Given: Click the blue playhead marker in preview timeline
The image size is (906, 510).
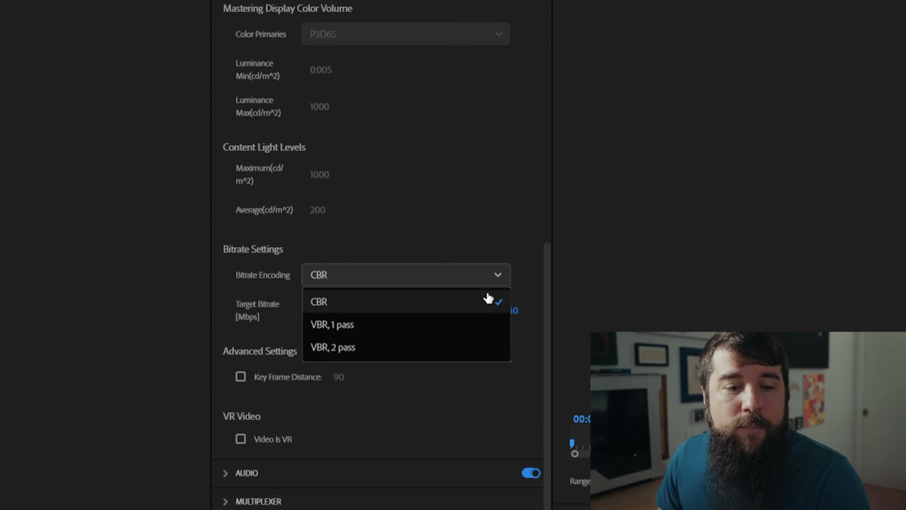Looking at the screenshot, I should (572, 443).
